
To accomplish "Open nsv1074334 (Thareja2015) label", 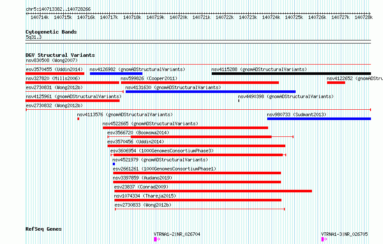I will 145,196.
